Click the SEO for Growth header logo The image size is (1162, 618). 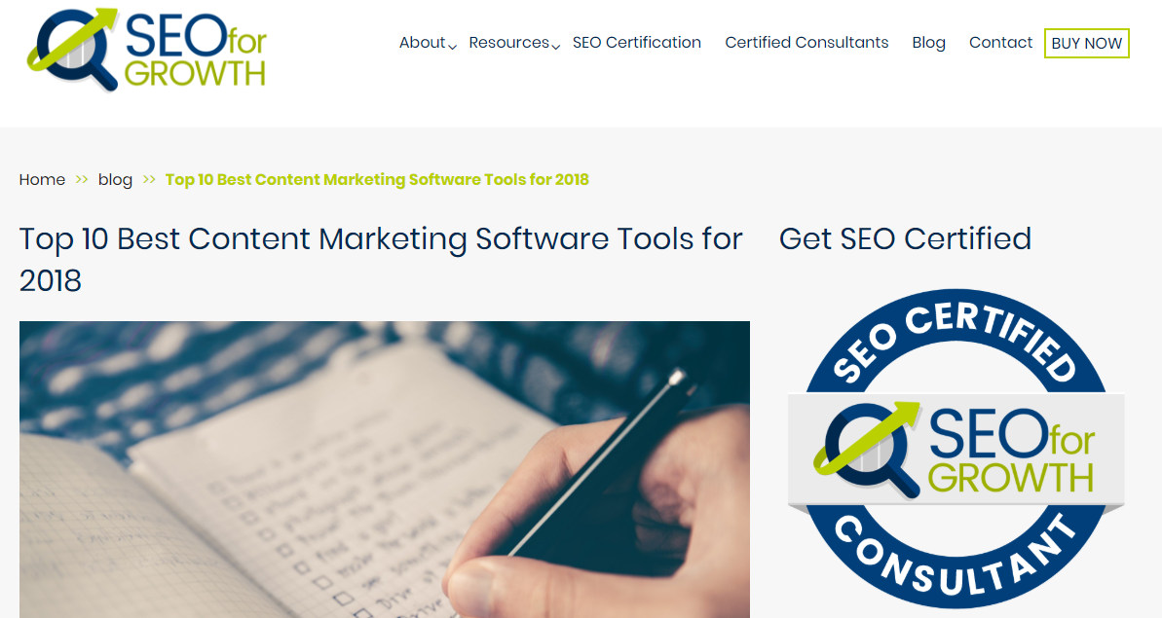[147, 50]
